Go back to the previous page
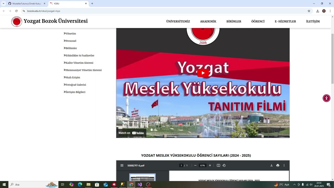The width and height of the screenshot is (334, 188). (x=4, y=11)
